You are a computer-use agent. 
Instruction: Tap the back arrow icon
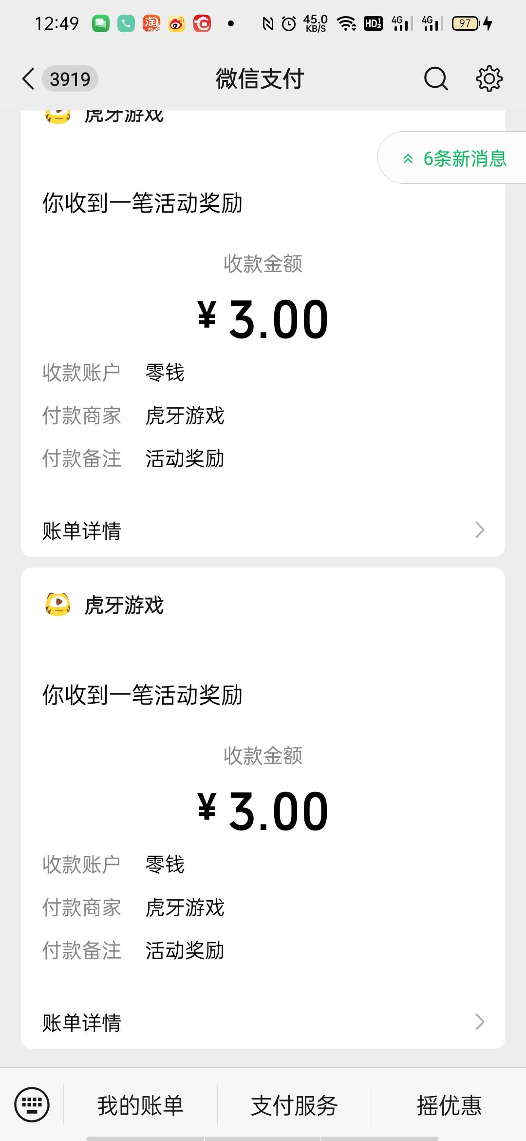(x=28, y=79)
